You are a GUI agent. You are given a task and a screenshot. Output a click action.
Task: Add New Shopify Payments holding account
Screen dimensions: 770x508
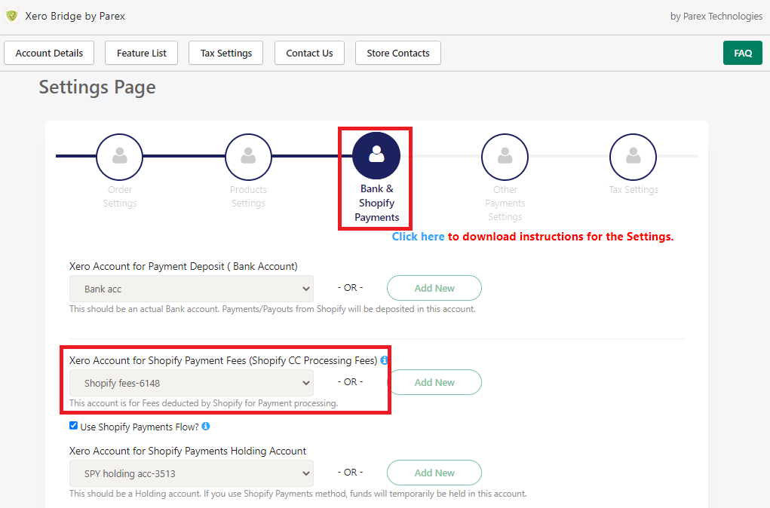434,473
